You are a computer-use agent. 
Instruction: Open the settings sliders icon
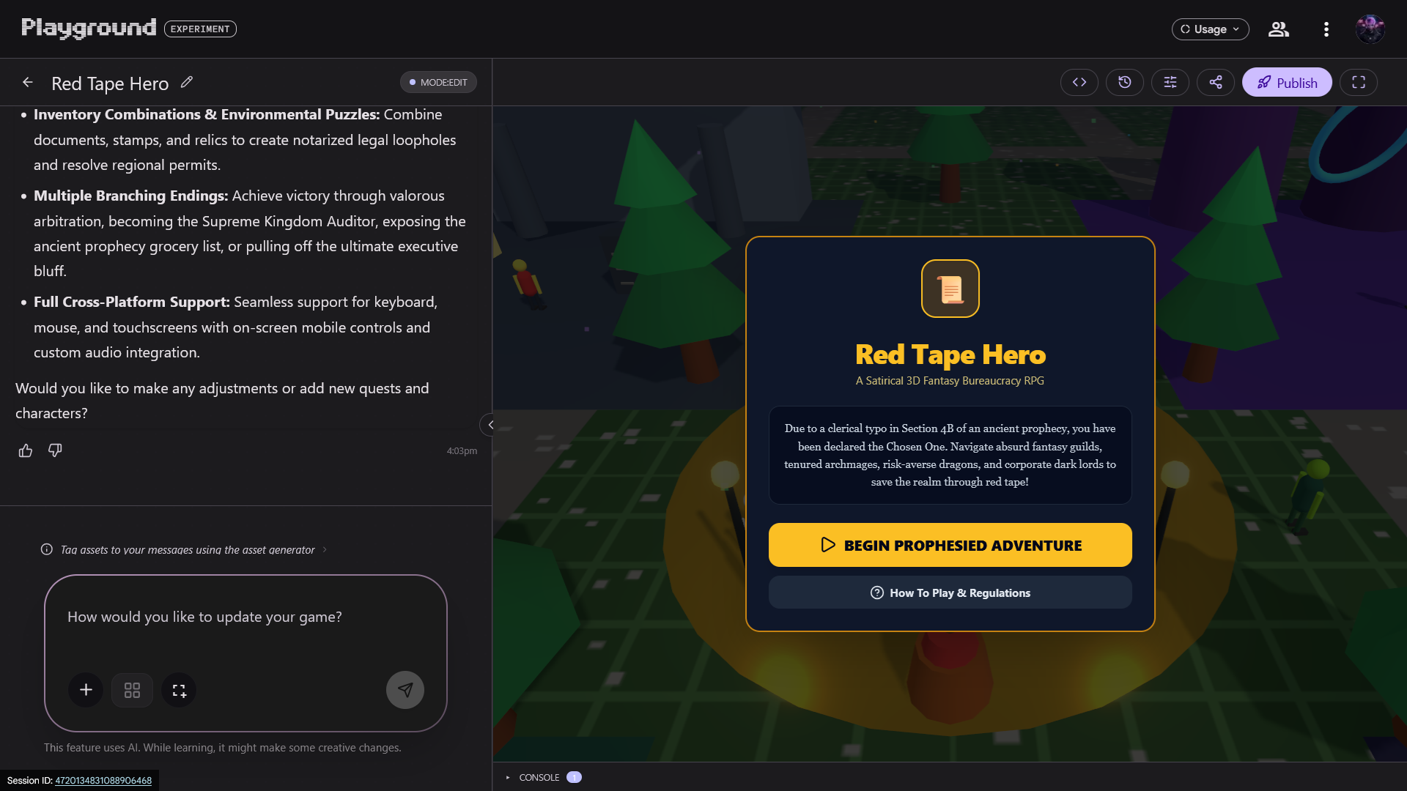click(x=1170, y=83)
